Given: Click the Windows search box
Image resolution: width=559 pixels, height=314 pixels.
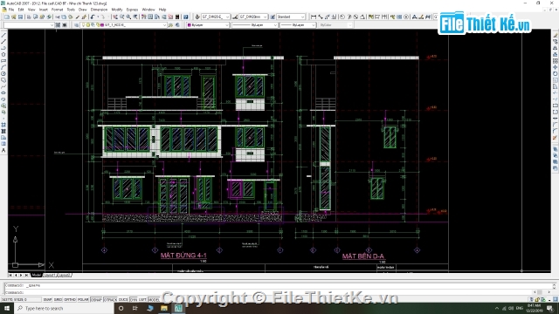Looking at the screenshot, I should [x=64, y=308].
